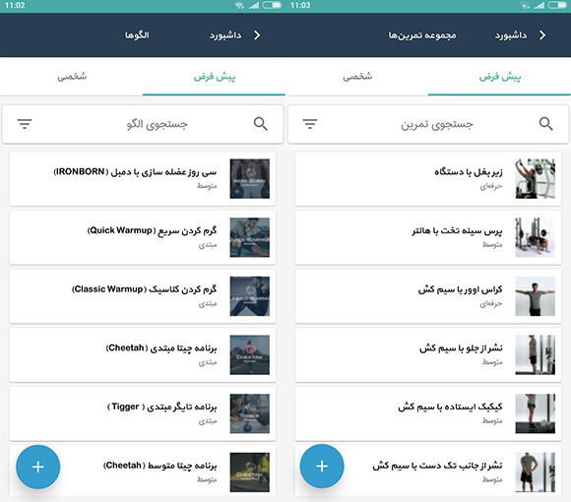The height and width of the screenshot is (502, 571).
Task: Open پرس سینه تخت با هالتر thumbnail
Action: [x=536, y=237]
